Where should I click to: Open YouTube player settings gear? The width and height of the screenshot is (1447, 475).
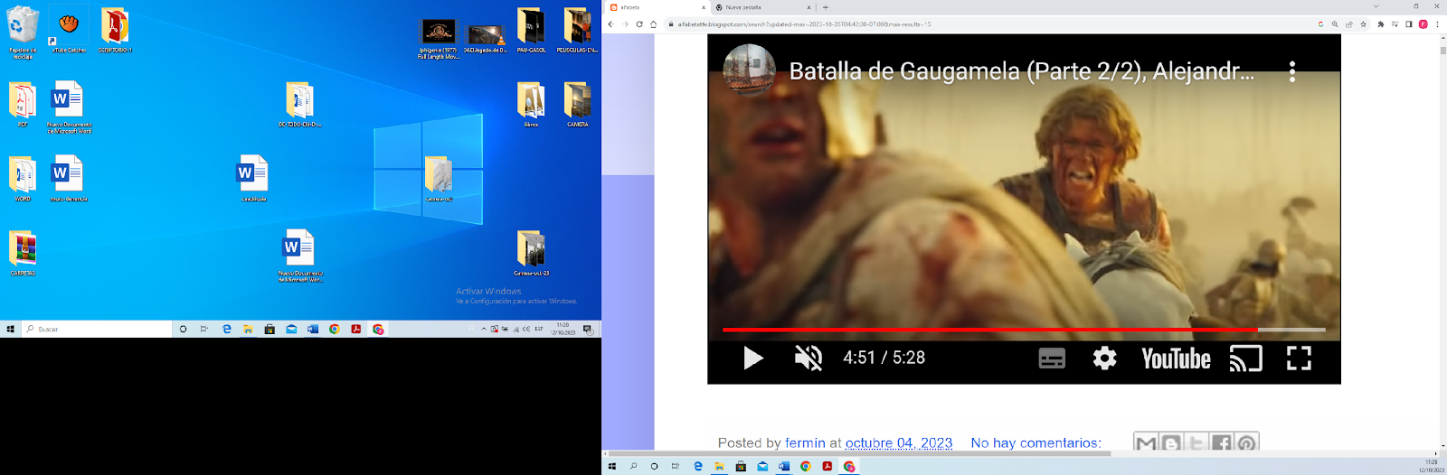coord(1104,359)
